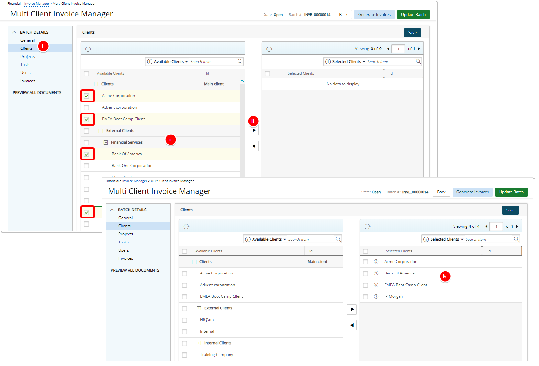Collapse Financial Services group
The width and height of the screenshot is (539, 366).
point(106,142)
